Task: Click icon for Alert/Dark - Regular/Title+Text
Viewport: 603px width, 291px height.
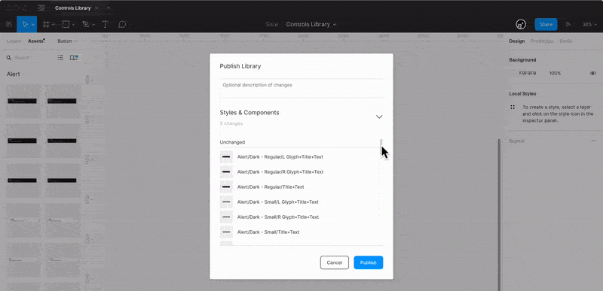Action: tap(226, 186)
